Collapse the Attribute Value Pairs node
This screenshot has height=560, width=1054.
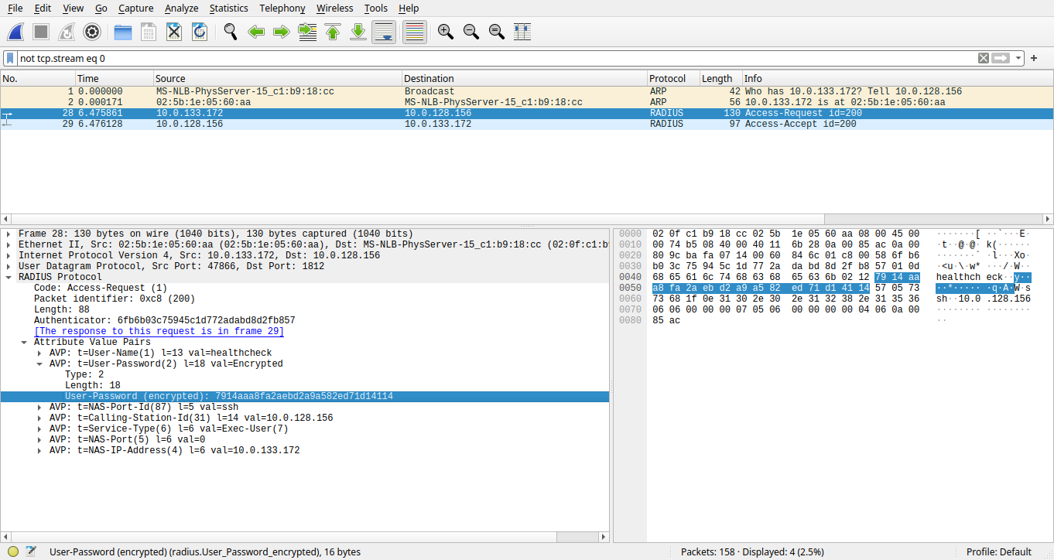[x=24, y=342]
